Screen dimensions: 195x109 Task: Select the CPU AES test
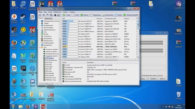point(49,64)
